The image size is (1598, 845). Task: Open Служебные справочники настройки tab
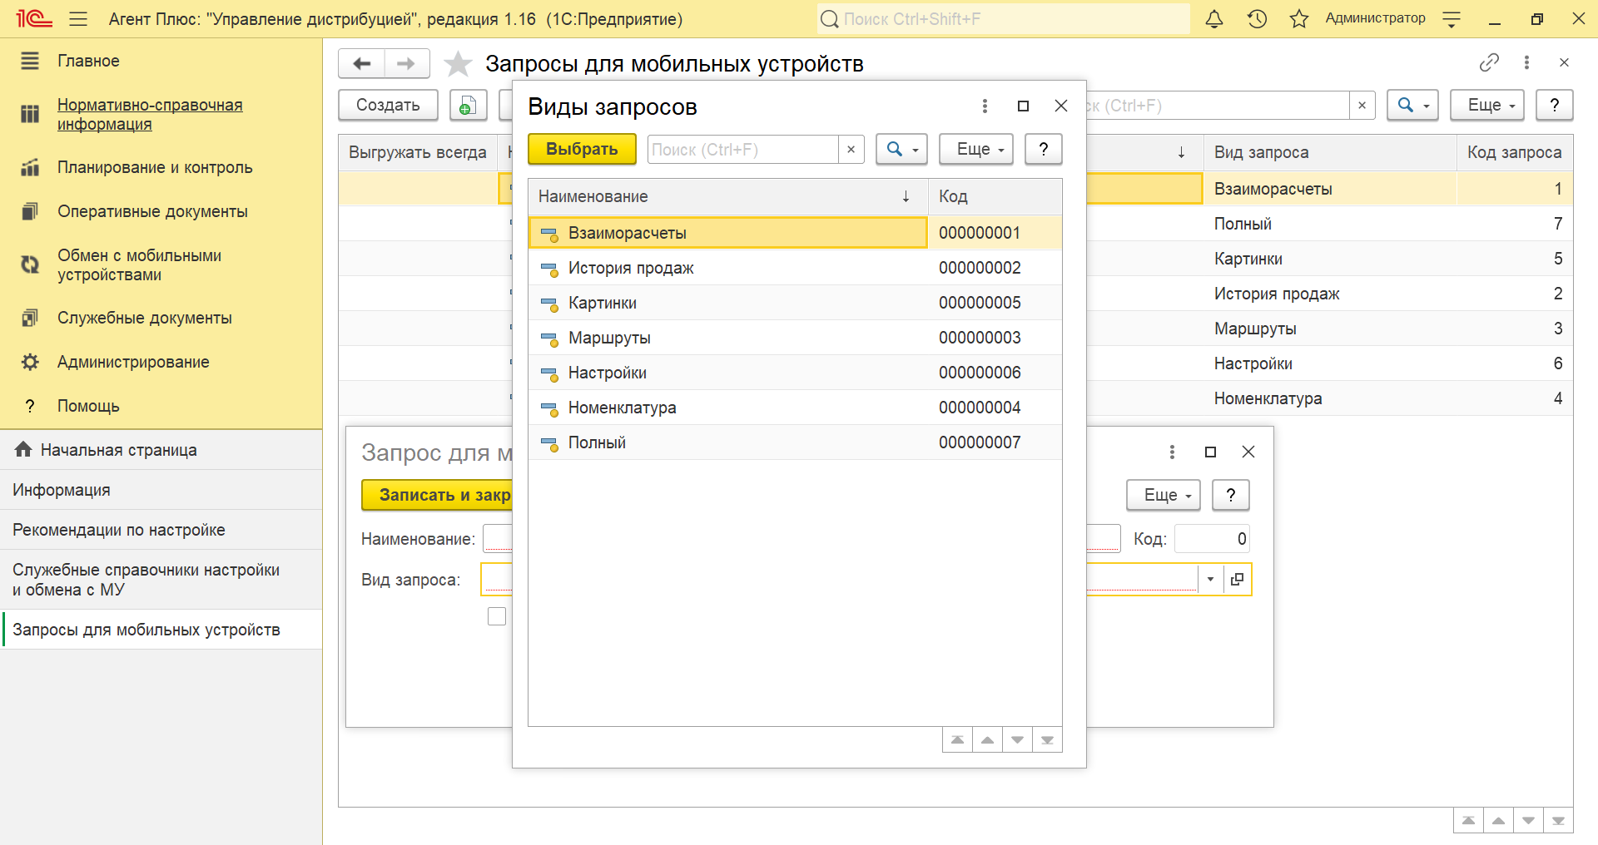[x=161, y=580]
